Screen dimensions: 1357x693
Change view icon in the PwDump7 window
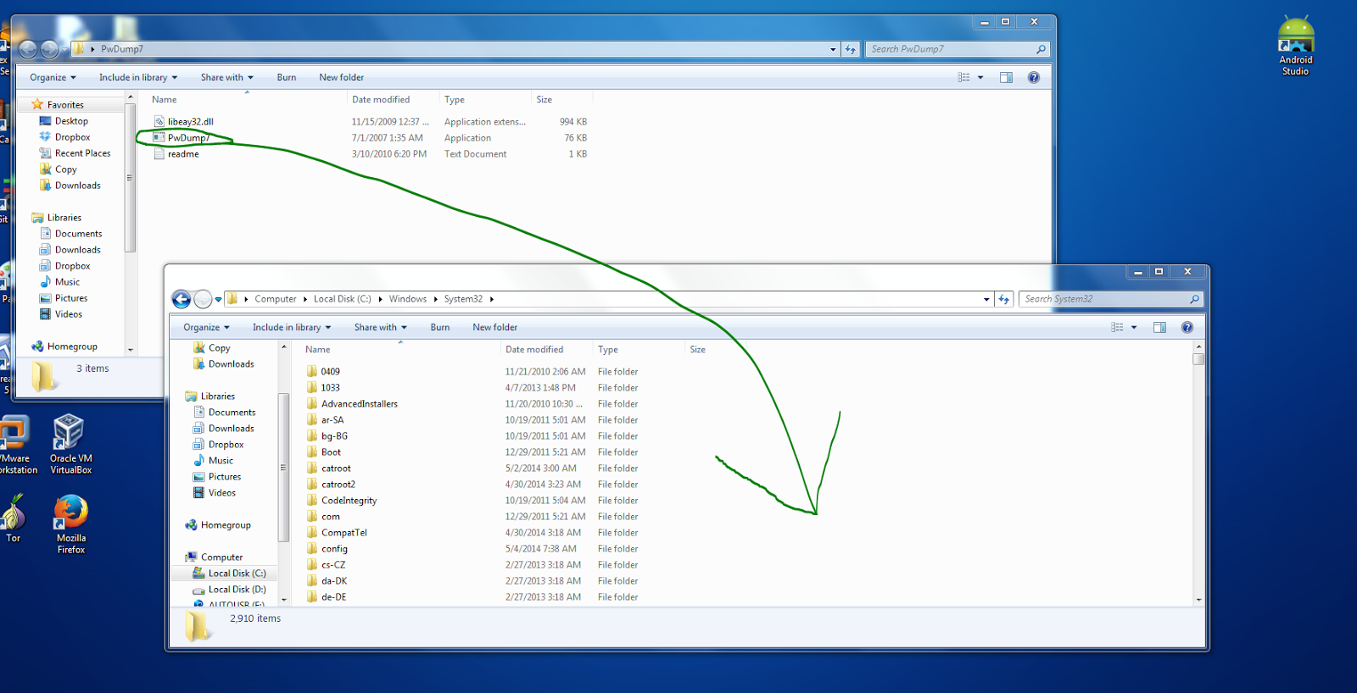click(963, 77)
